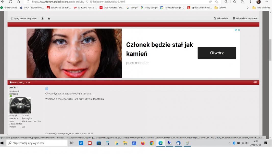Open Calculator from the taskbar
The image size is (274, 154).
(107, 143)
